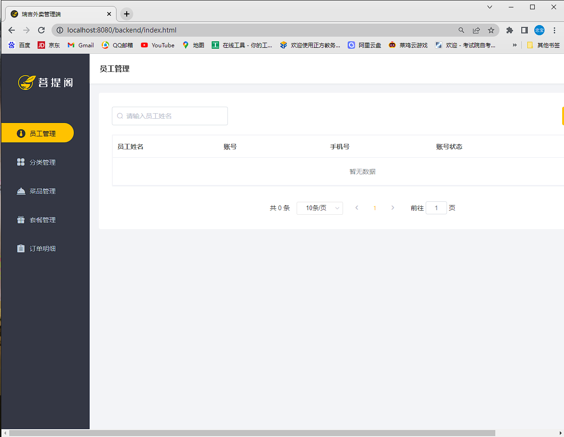
Task: Select the 瑞吉外卖管理端 tab
Action: point(61,14)
